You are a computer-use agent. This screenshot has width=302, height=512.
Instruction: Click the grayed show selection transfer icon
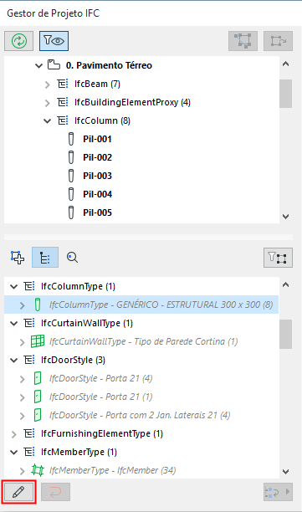click(279, 41)
